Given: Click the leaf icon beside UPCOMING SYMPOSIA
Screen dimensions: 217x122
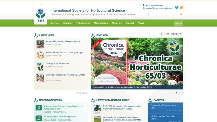Looking at the screenshot, I should (36, 100).
